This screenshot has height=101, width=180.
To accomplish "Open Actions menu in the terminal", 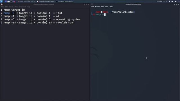I will pyautogui.click(x=97, y=7).
